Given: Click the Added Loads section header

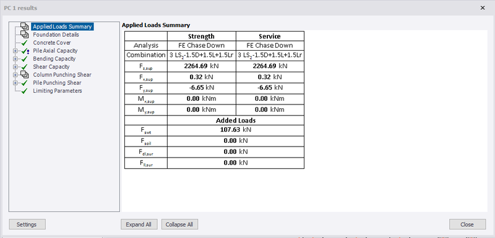Looking at the screenshot, I should (236, 121).
